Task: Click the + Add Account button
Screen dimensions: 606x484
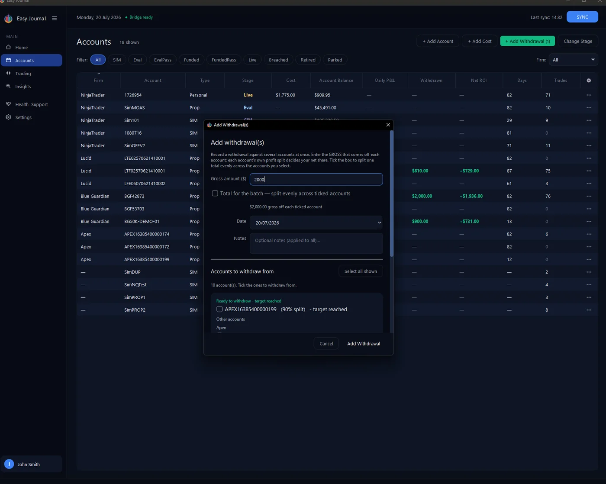Action: (x=438, y=41)
